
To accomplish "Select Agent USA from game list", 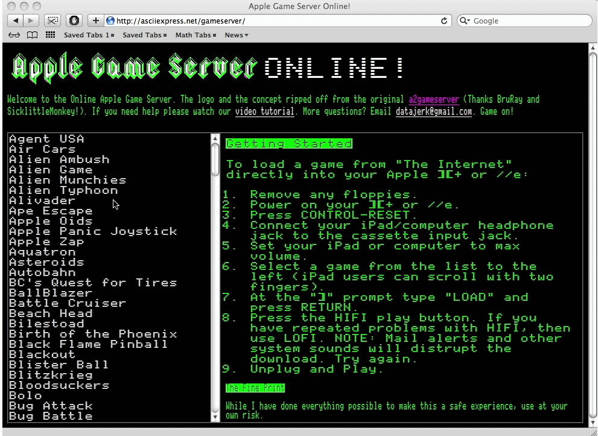I will pyautogui.click(x=46, y=139).
